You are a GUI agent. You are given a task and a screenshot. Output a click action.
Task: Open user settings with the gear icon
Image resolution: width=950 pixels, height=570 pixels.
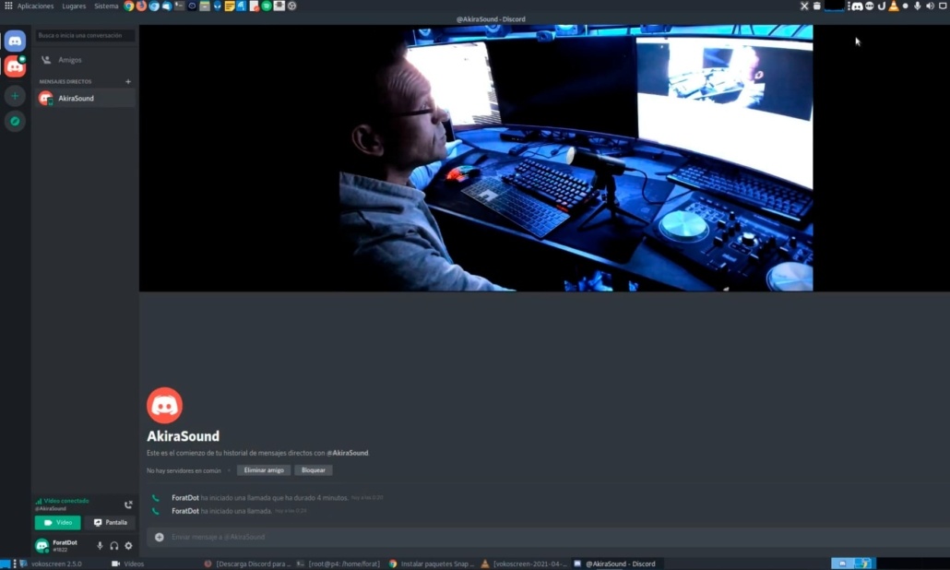pyautogui.click(x=128, y=545)
